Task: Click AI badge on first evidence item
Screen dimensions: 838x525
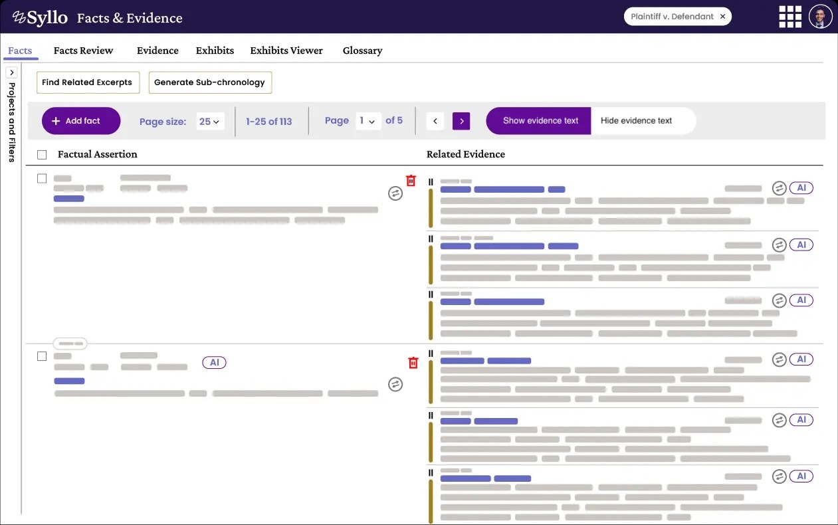Action: pyautogui.click(x=801, y=188)
